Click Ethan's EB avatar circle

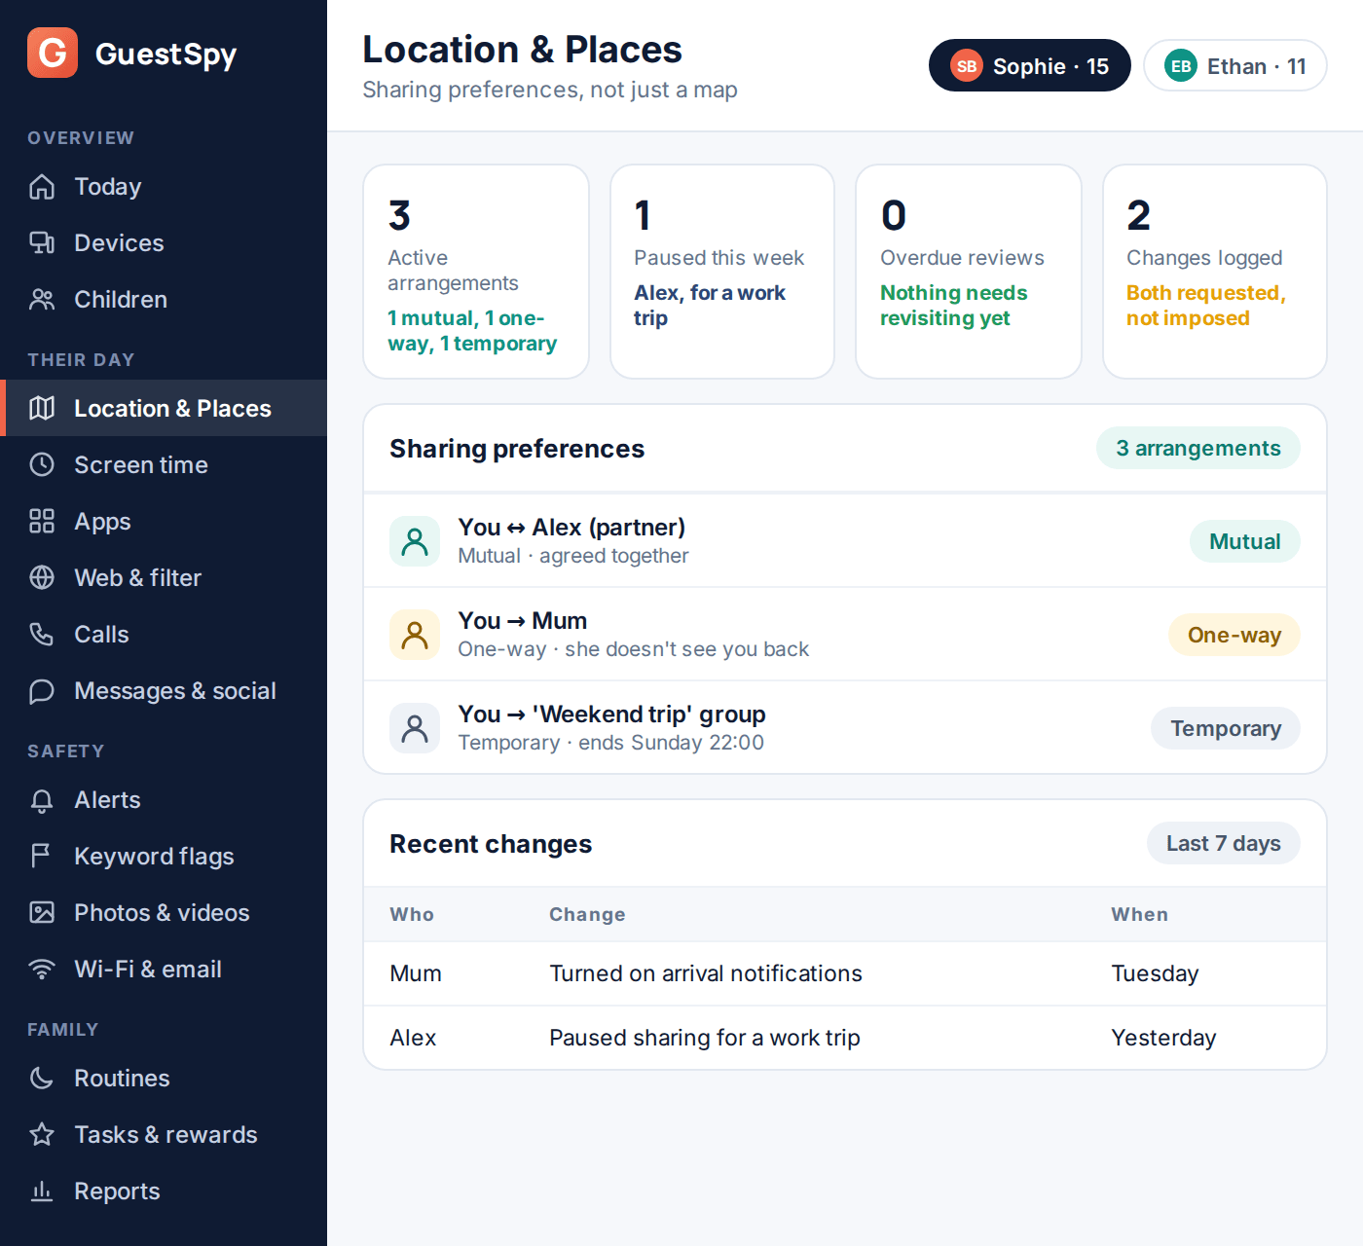click(x=1181, y=66)
